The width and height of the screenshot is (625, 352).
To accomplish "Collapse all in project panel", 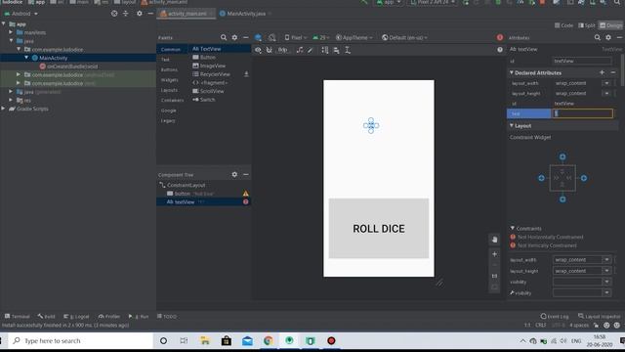I will tap(126, 14).
